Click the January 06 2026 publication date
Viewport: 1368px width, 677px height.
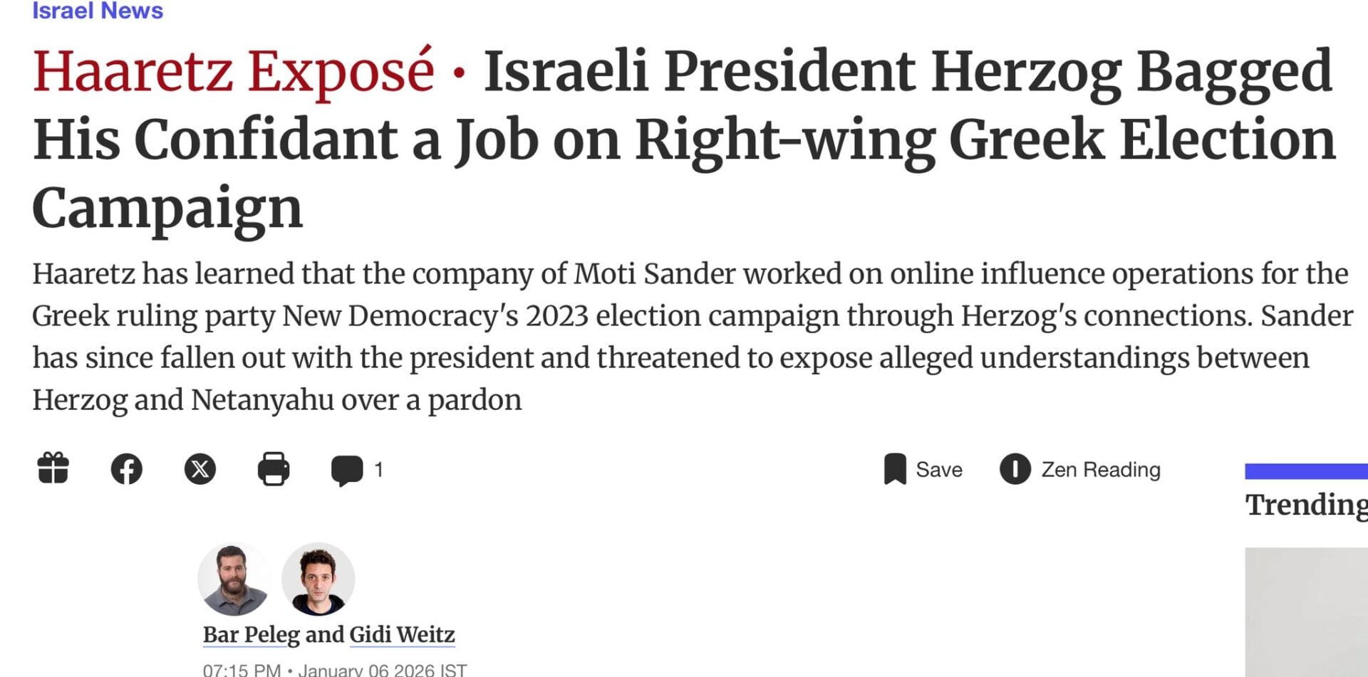tap(366, 670)
